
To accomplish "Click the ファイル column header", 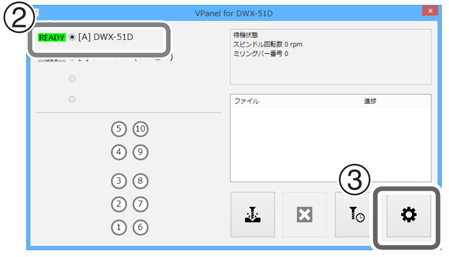I will pyautogui.click(x=296, y=101).
